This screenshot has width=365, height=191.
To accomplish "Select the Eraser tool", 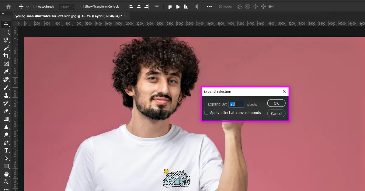I will coord(6,111).
